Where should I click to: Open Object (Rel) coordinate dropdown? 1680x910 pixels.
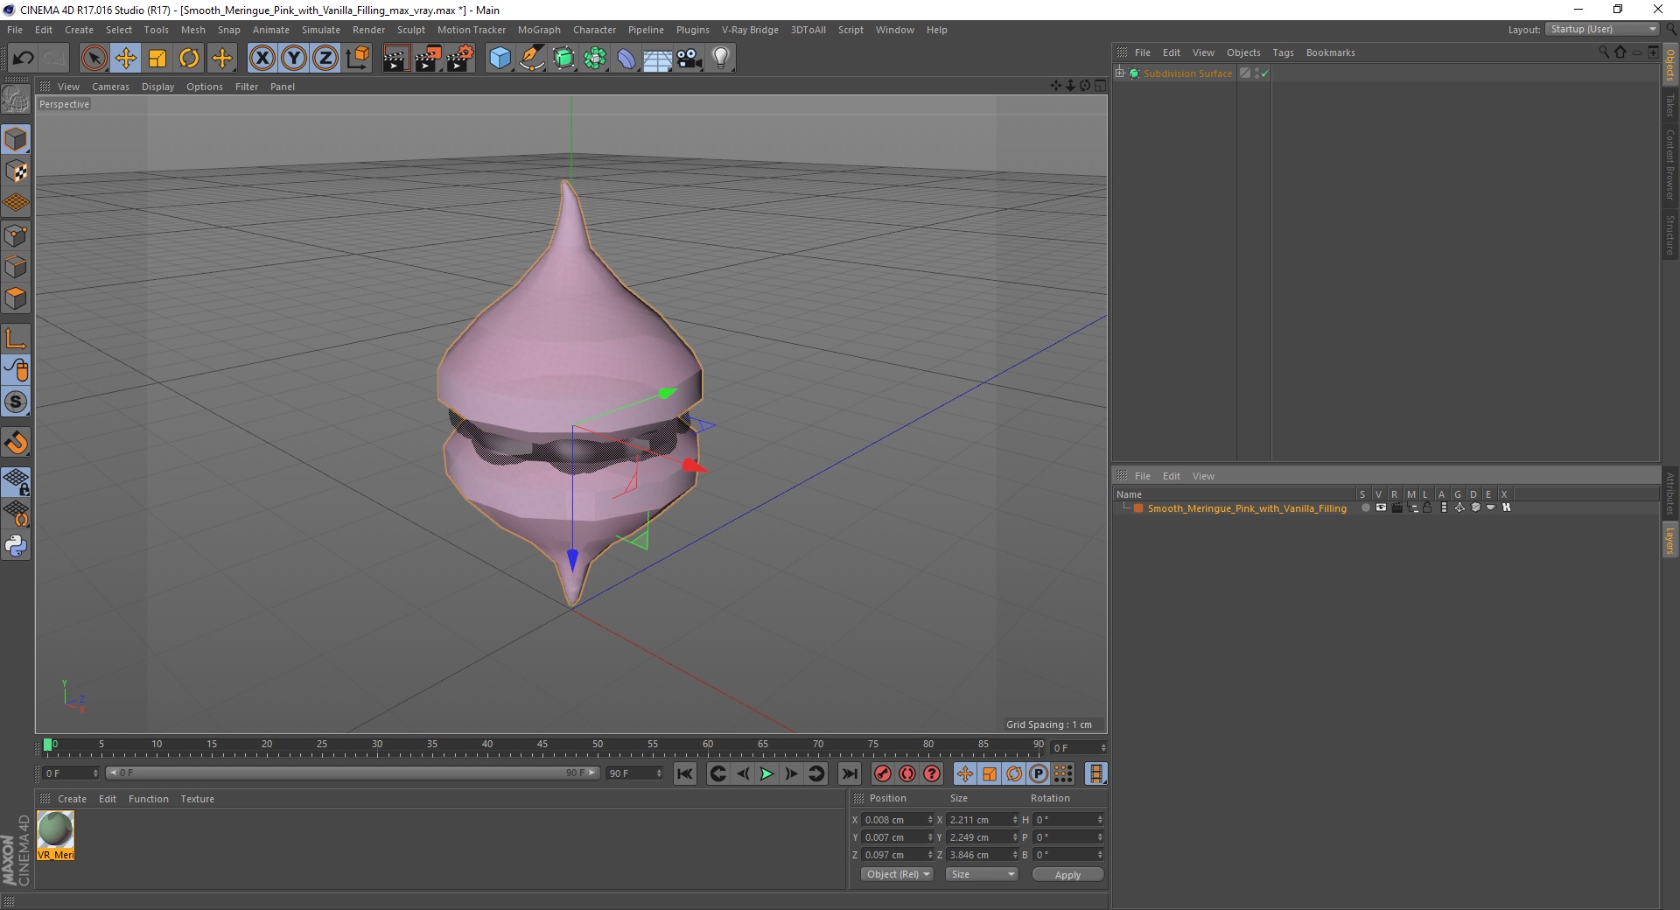point(897,874)
